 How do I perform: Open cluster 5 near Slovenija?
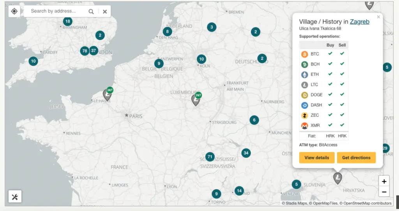click(297, 184)
